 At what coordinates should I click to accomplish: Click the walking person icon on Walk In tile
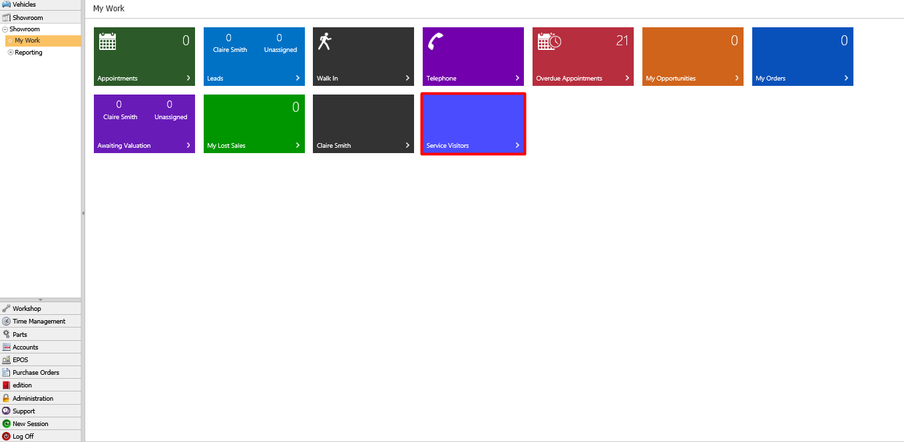324,41
